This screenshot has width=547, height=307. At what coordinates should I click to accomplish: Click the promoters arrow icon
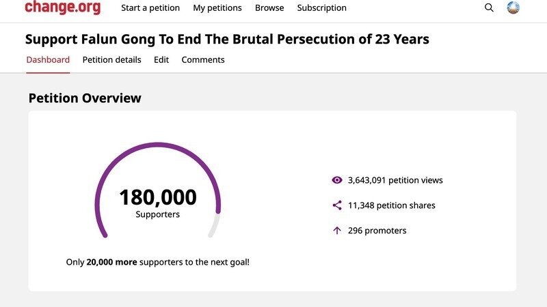(x=336, y=231)
